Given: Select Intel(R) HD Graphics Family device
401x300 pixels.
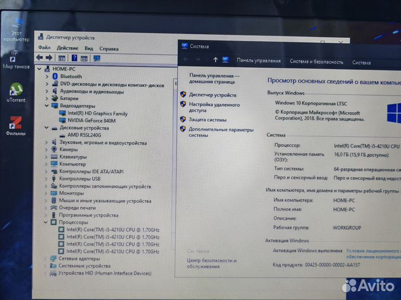Looking at the screenshot, I should [x=97, y=113].
